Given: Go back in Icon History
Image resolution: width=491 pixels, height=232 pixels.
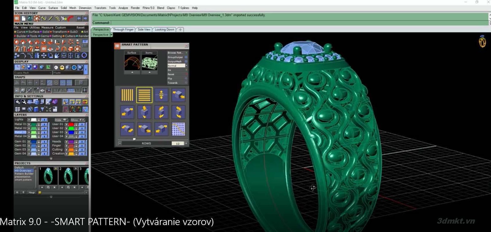Looking at the screenshot, I should click(x=79, y=18).
